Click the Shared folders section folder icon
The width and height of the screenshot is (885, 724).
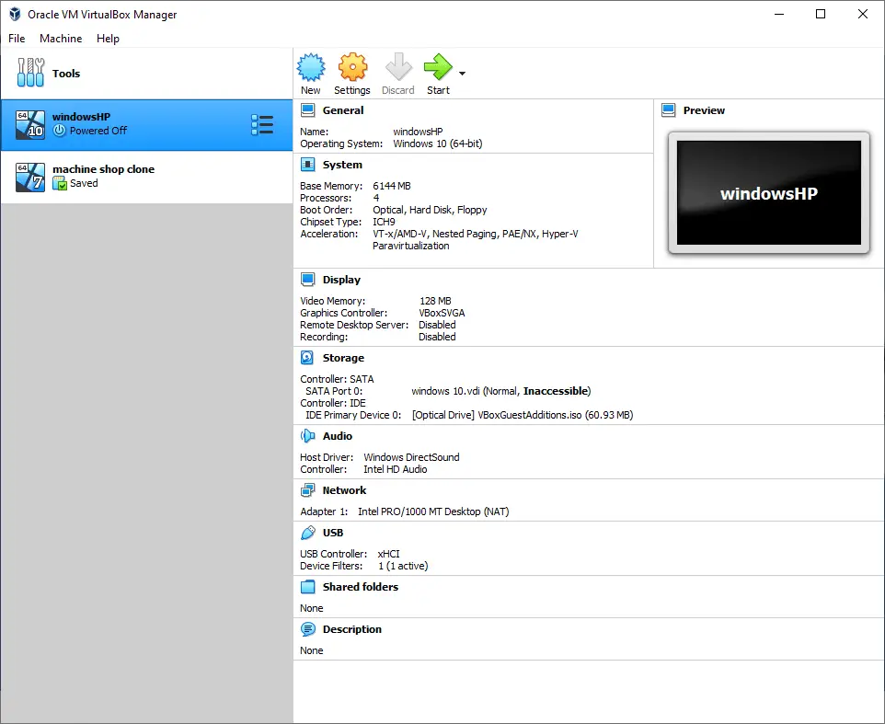tap(307, 587)
